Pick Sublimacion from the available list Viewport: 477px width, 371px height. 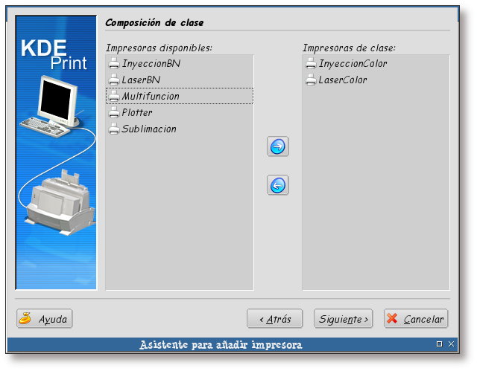point(149,129)
